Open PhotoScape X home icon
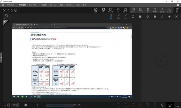This screenshot has width=181, height=108. [3, 5]
